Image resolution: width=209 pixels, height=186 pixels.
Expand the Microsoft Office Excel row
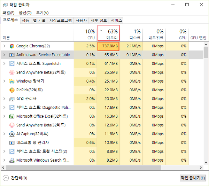click(x=4, y=116)
